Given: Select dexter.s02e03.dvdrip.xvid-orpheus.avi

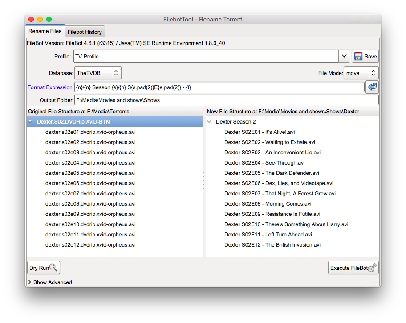Looking at the screenshot, I should tap(90, 153).
